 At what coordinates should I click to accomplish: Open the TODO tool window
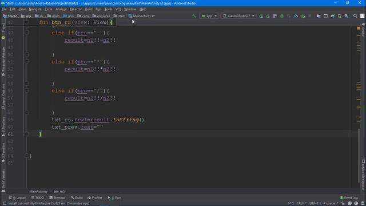point(38,197)
